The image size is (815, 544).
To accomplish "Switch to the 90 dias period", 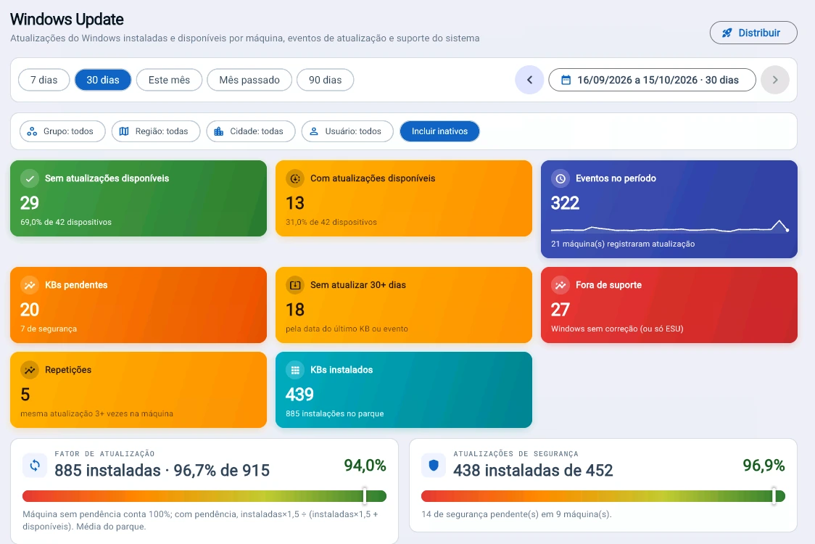I will (326, 80).
